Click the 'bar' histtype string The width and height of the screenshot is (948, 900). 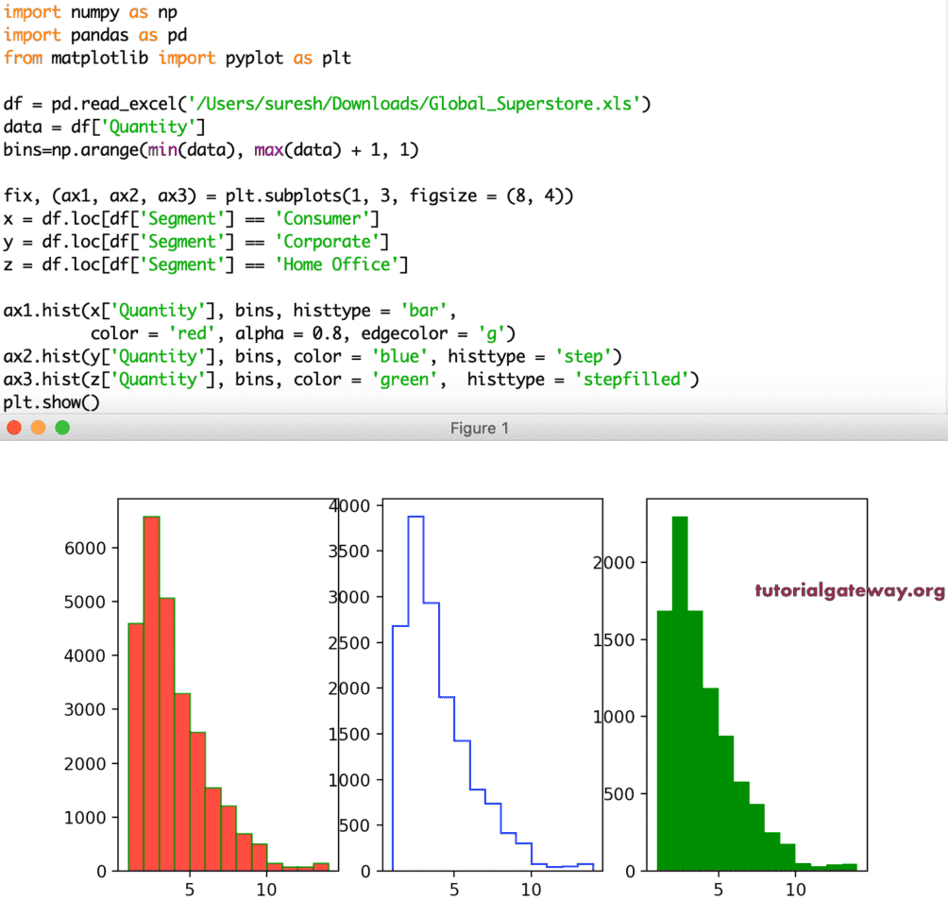click(x=423, y=311)
